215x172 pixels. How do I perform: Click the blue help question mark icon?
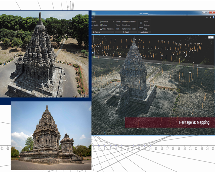pyautogui.click(x=213, y=17)
